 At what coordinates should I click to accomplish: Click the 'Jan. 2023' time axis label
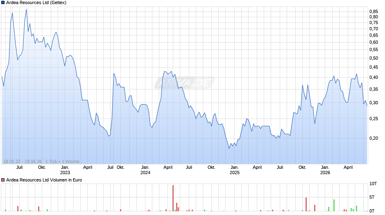click(65, 170)
